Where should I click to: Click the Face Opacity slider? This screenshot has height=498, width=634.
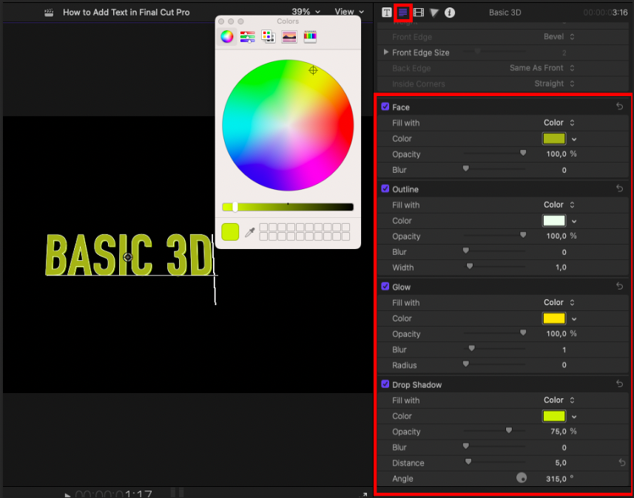pos(494,154)
